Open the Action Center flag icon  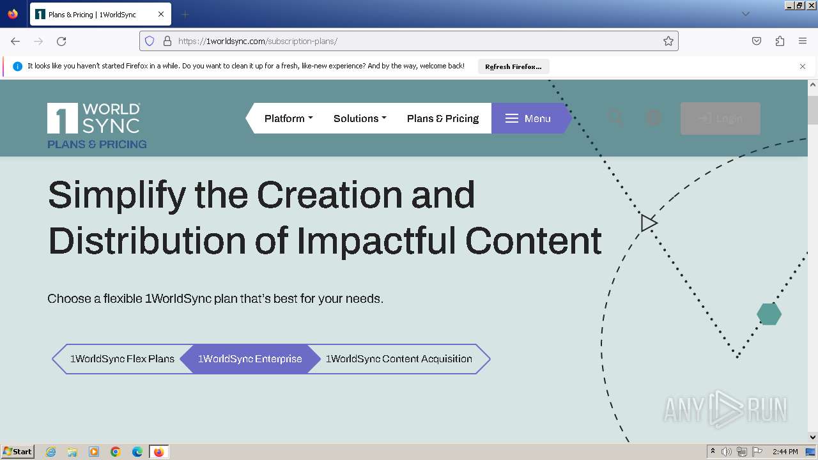[x=757, y=452]
